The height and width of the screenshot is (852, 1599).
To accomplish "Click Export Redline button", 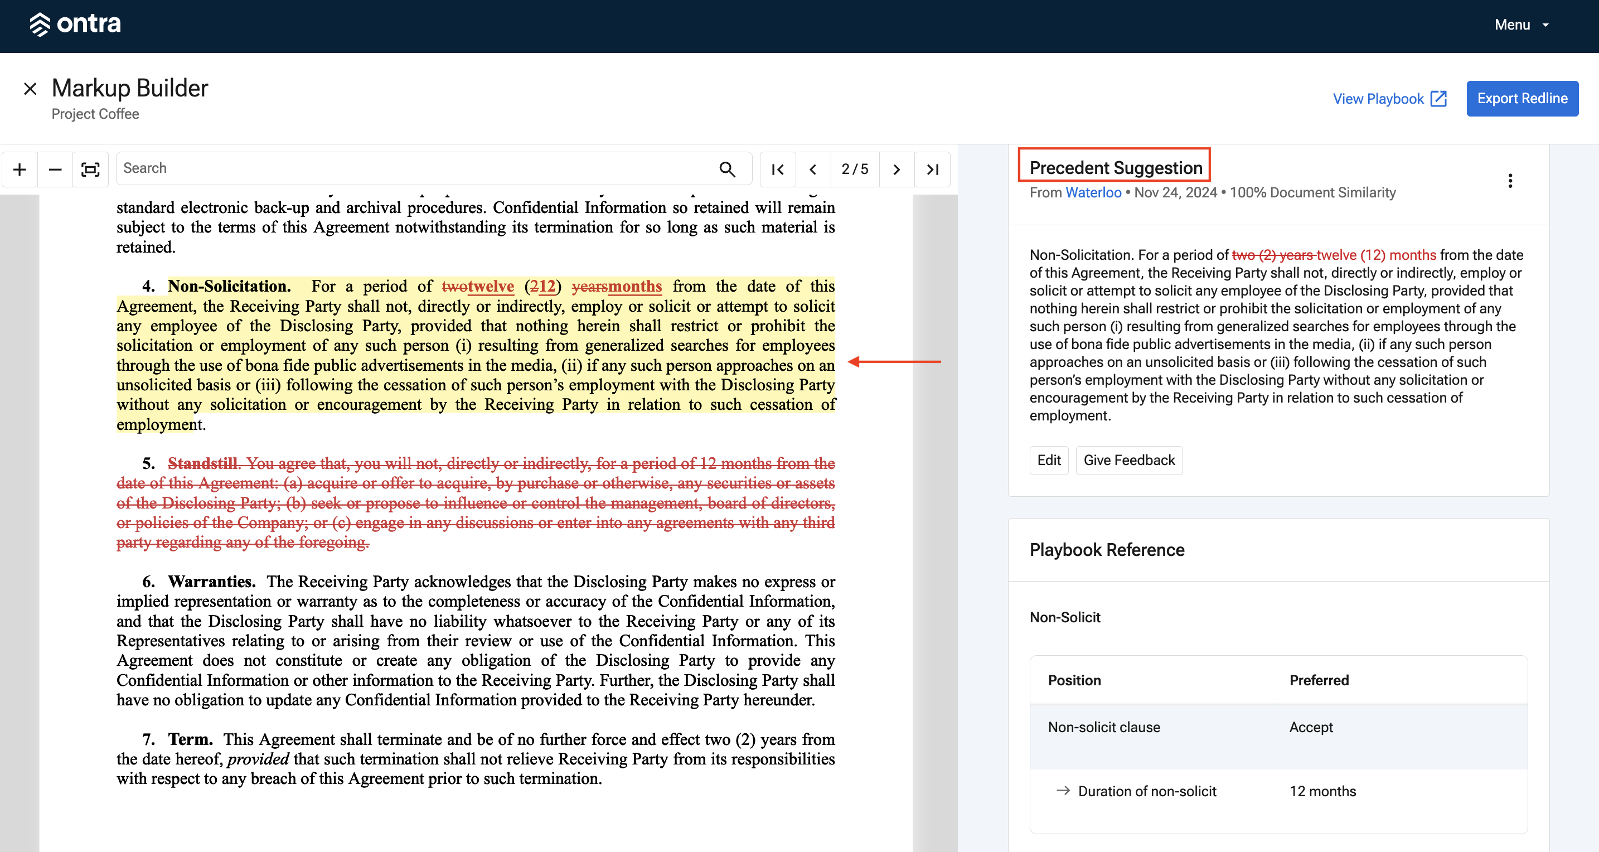I will 1522,98.
